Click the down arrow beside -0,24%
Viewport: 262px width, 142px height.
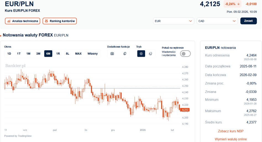(x=239, y=4)
